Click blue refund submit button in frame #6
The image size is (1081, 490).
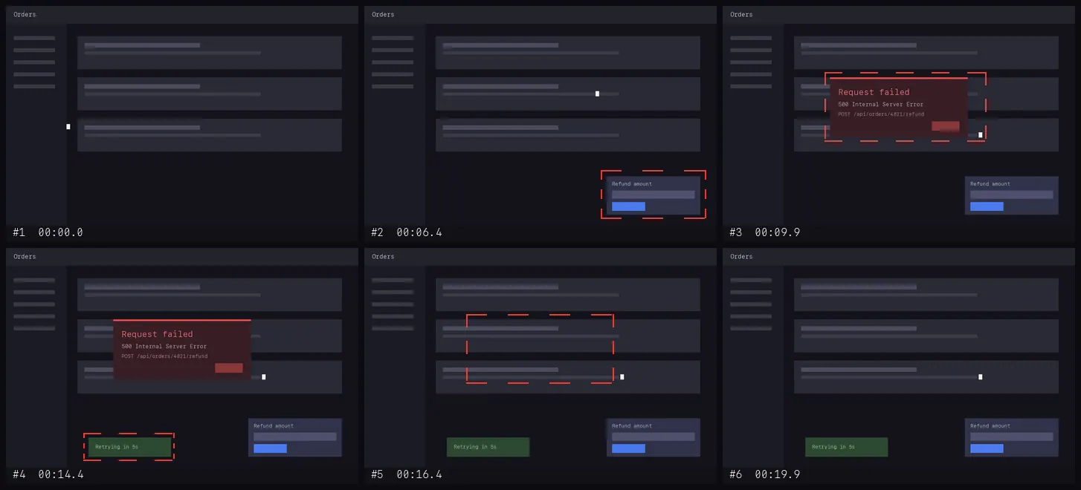(x=987, y=448)
